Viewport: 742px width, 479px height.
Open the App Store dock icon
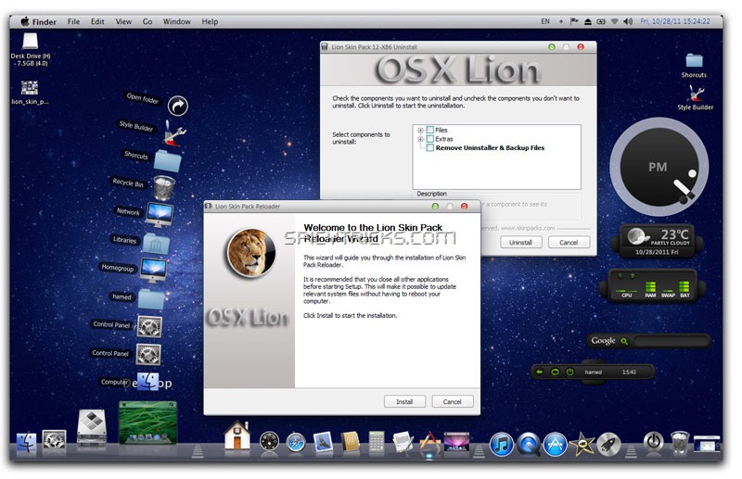point(556,444)
